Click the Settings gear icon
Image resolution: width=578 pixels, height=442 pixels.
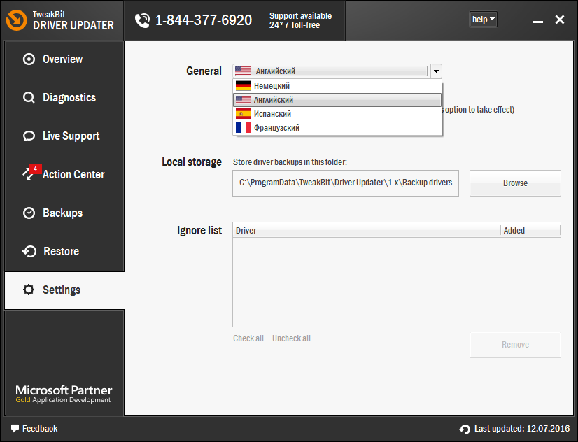pyautogui.click(x=29, y=290)
